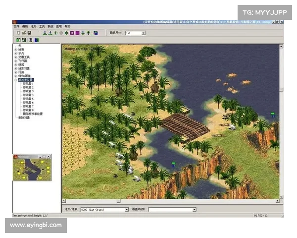Expand the 地表 tree node
The height and width of the screenshot is (238, 297).
pyautogui.click(x=16, y=50)
